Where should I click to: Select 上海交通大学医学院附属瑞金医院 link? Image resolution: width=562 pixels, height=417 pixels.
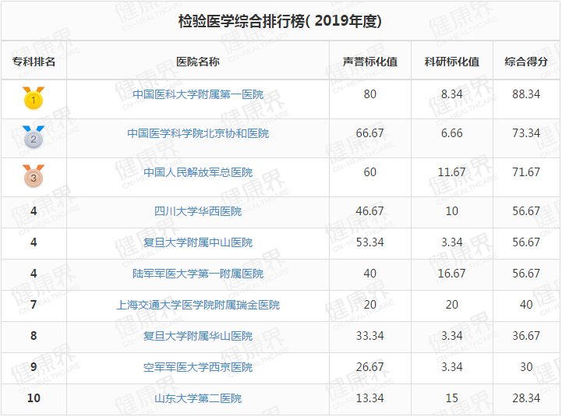point(198,305)
